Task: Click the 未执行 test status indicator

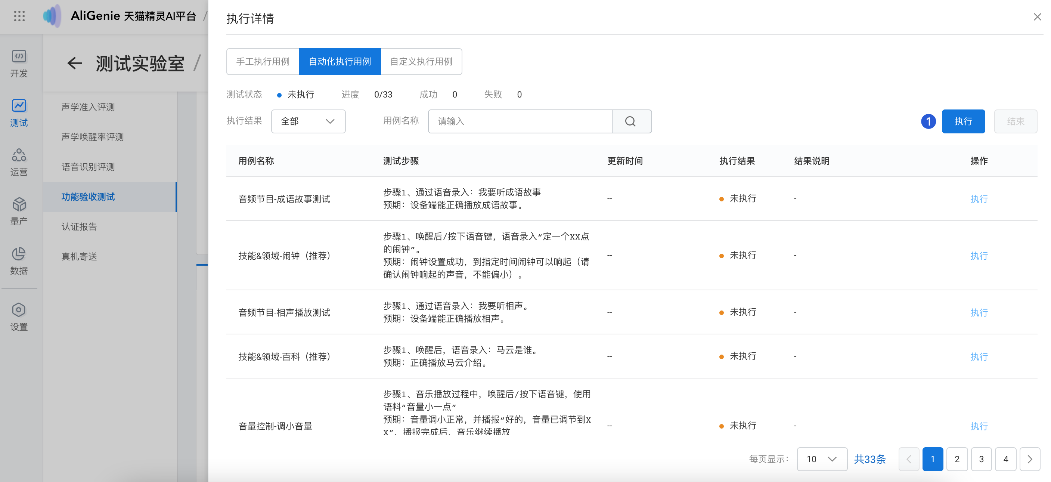Action: [x=296, y=94]
